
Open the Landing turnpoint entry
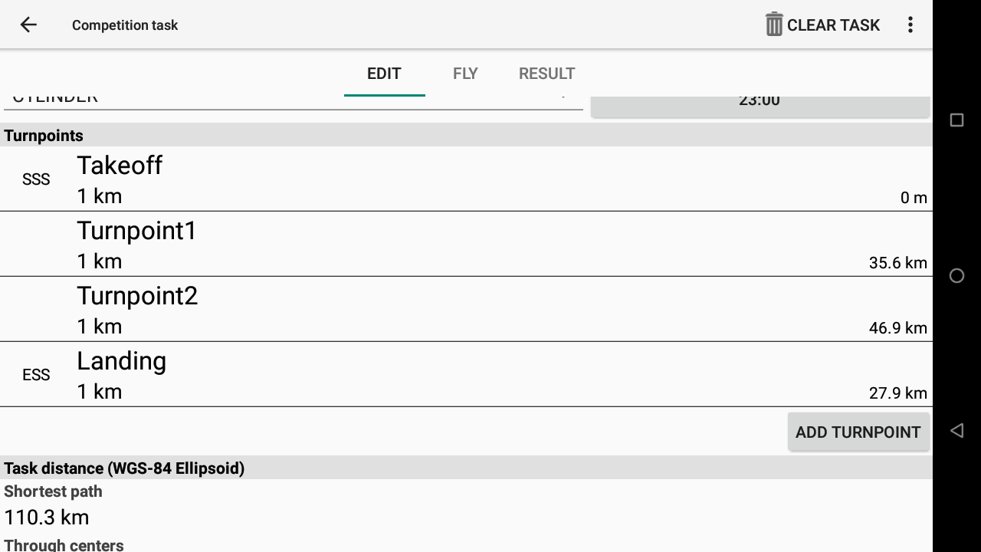[x=466, y=374]
